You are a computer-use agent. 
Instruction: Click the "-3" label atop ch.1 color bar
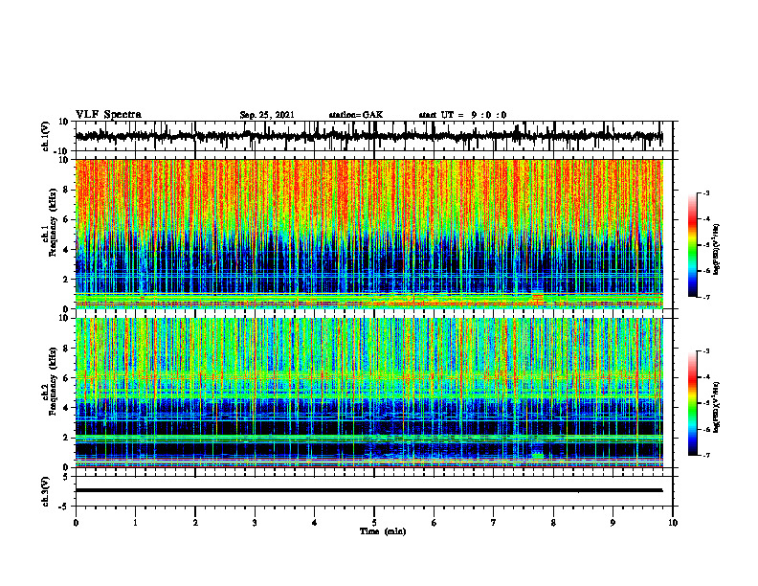click(x=706, y=192)
